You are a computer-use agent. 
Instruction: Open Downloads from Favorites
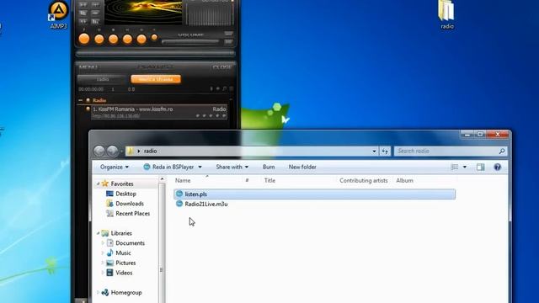[130, 204]
